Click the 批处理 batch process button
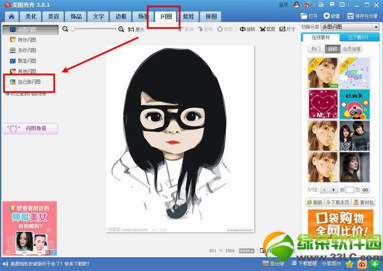Viewport: 383px width, 271px height. [273, 263]
